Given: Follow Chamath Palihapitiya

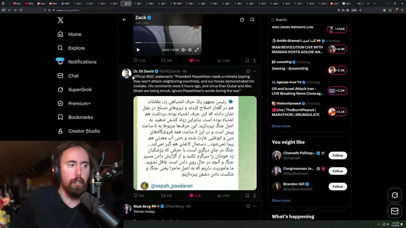Looking at the screenshot, I should [x=338, y=155].
